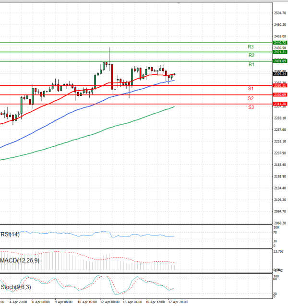Click the 2109.20 price axis value
The image size is (288, 306).
coord(280,200)
